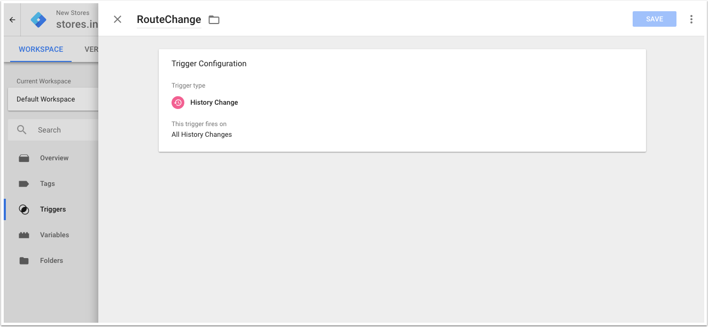The height and width of the screenshot is (327, 708).
Task: Click the Trigger type label
Action: pyautogui.click(x=188, y=85)
